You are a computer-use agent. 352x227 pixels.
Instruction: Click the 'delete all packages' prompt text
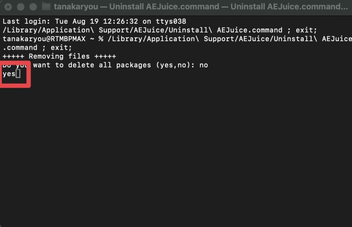(x=110, y=65)
